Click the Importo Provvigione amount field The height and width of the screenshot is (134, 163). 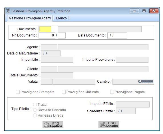(132, 60)
